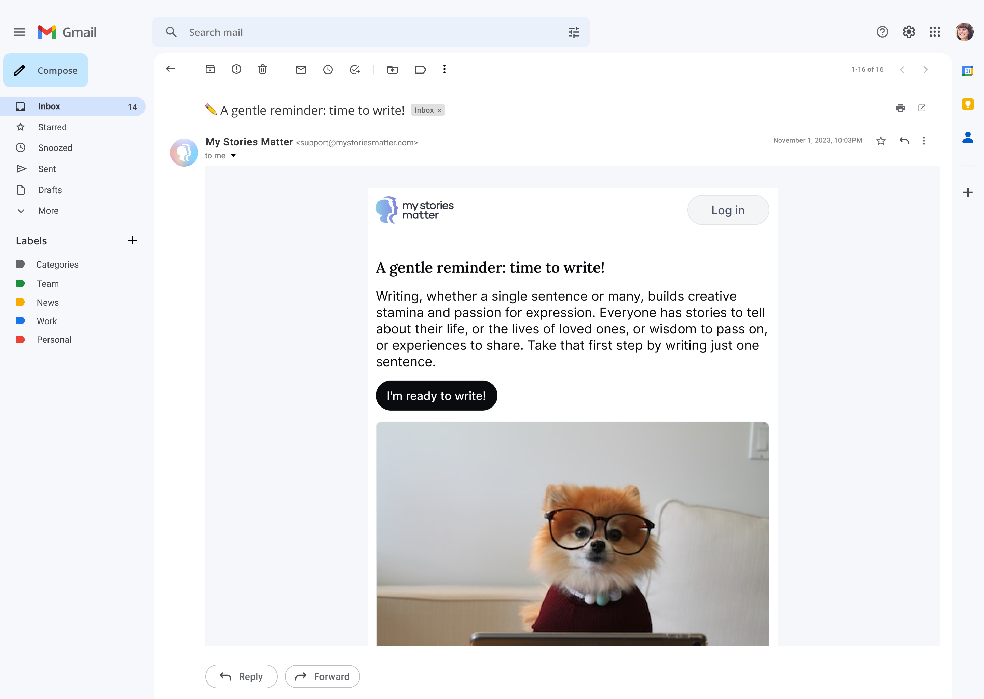Click the I'm ready to write button
This screenshot has height=699, width=984.
(437, 396)
